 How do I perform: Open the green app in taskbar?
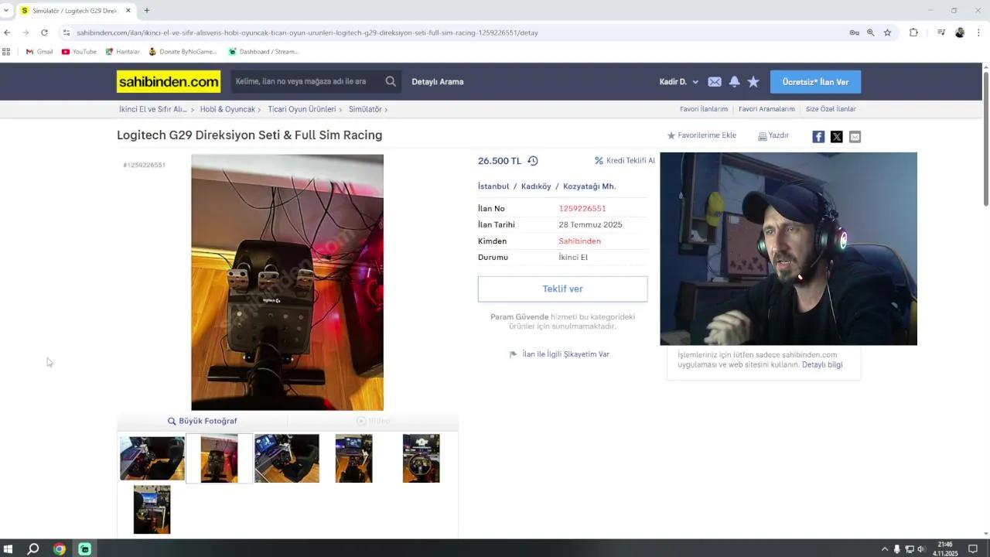tap(85, 549)
